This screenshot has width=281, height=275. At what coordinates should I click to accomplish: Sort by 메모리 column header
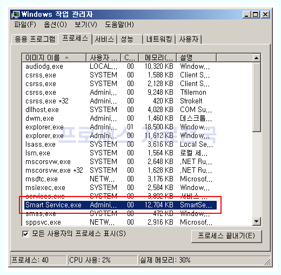pyautogui.click(x=158, y=58)
